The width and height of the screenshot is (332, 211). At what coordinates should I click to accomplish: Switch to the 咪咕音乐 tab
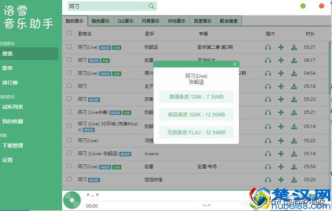tap(176, 21)
